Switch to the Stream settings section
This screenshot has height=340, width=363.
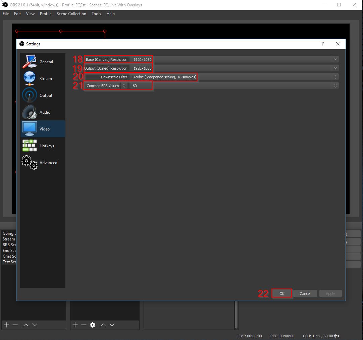click(45, 78)
